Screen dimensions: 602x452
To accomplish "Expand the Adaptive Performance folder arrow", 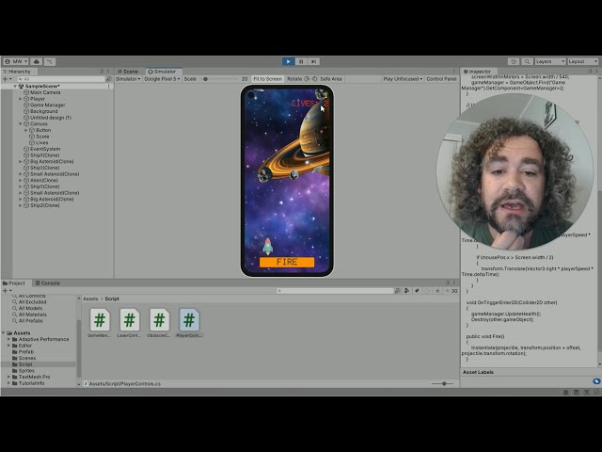I will click(x=8, y=339).
